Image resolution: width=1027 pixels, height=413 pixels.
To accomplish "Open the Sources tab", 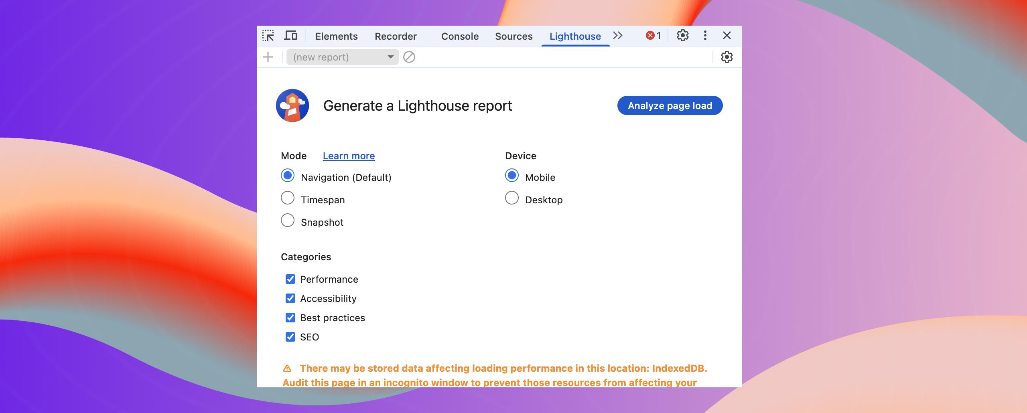I will pos(513,36).
